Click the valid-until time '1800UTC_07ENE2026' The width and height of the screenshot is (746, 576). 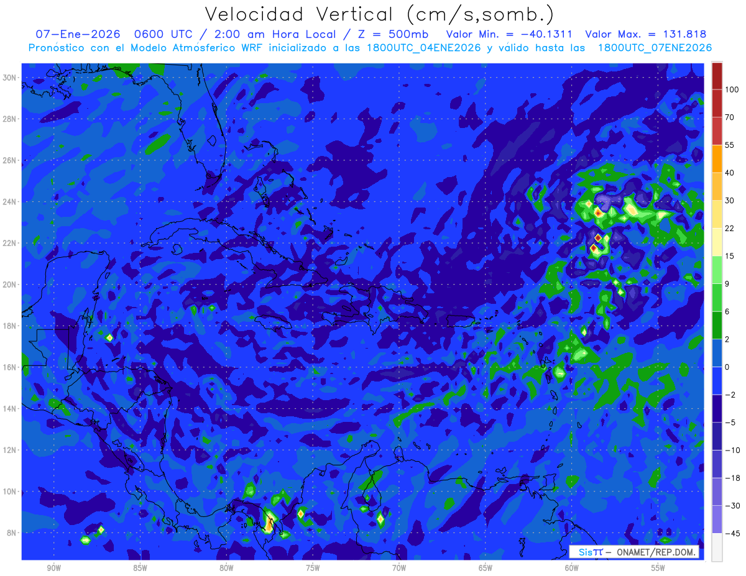[655, 47]
